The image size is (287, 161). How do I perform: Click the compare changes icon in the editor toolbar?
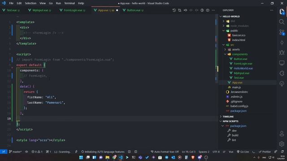pos(180,10)
